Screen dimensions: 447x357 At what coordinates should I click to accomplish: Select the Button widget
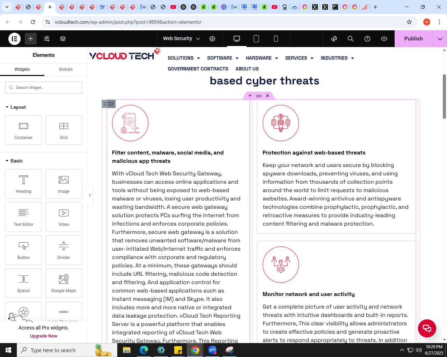[x=23, y=250]
